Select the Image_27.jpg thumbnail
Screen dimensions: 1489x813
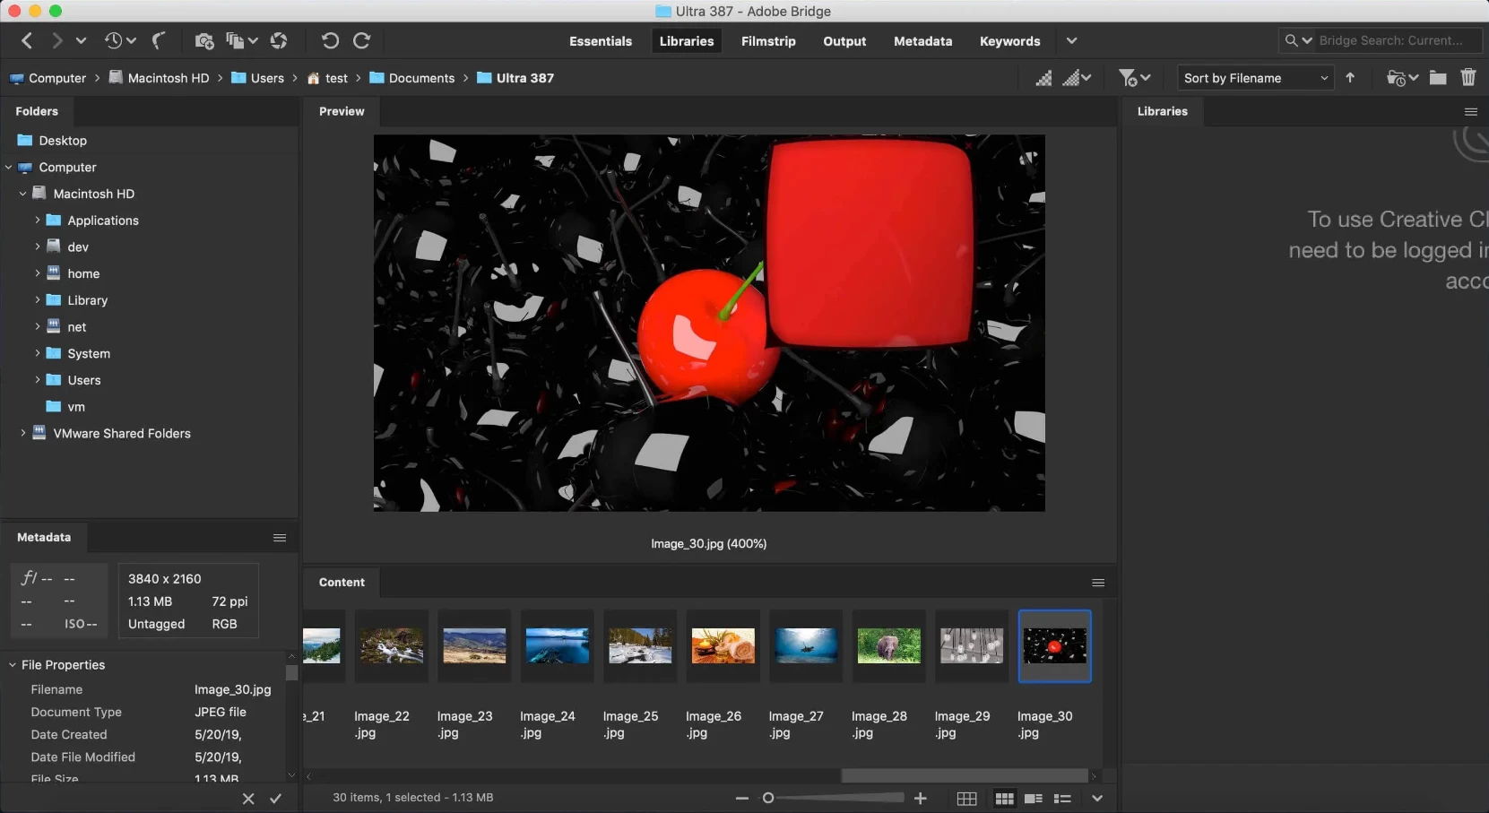[x=805, y=646]
